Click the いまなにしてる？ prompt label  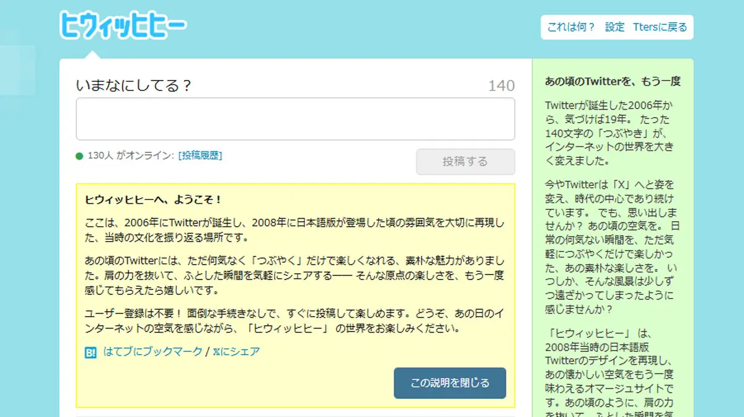point(134,86)
